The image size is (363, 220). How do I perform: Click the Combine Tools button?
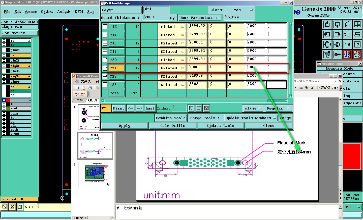pos(171,118)
